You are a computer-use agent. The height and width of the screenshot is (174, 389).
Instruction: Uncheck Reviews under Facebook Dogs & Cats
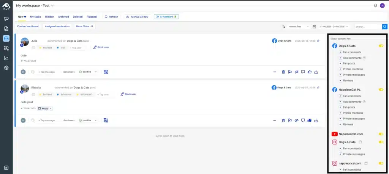click(340, 80)
